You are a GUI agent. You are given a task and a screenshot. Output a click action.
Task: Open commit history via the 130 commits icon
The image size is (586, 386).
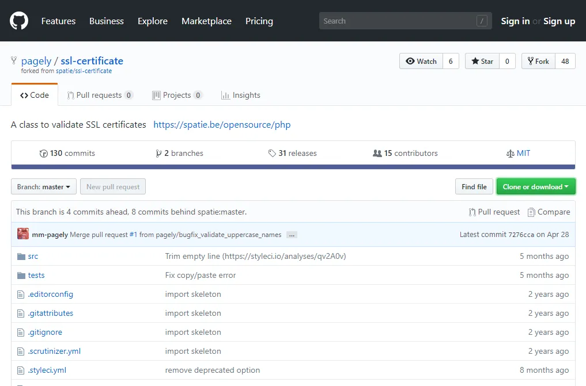pyautogui.click(x=44, y=153)
